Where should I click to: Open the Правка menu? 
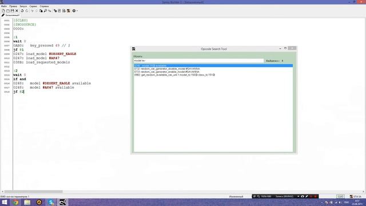[x=13, y=6]
